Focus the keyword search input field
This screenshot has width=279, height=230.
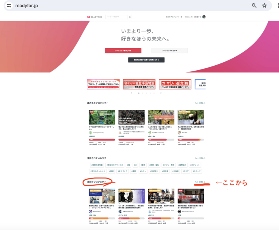116,17
